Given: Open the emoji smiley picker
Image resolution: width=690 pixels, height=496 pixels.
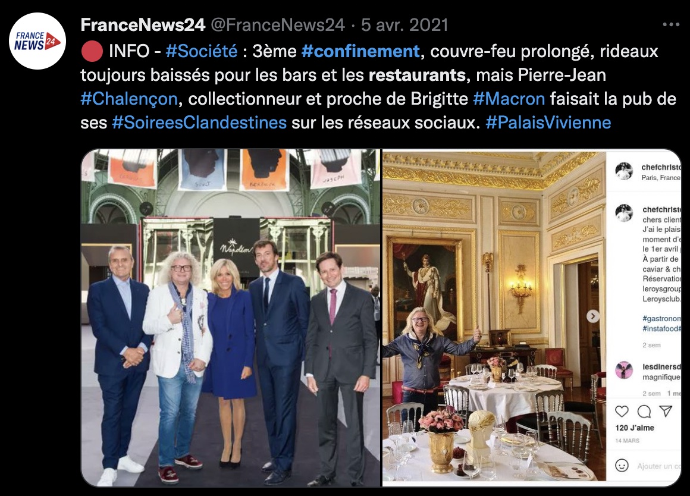Looking at the screenshot, I should coord(622,466).
